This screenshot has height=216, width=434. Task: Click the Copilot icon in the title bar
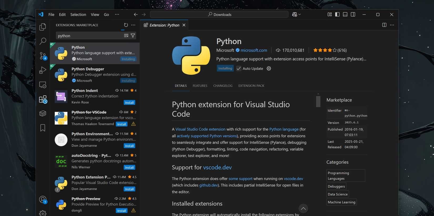coord(295,14)
